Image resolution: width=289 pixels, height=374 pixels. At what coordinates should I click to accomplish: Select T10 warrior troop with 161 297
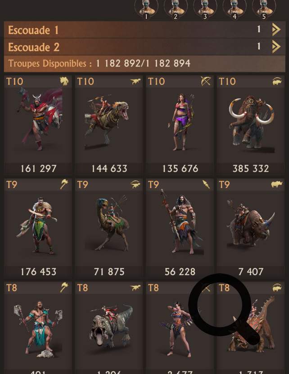point(38,125)
